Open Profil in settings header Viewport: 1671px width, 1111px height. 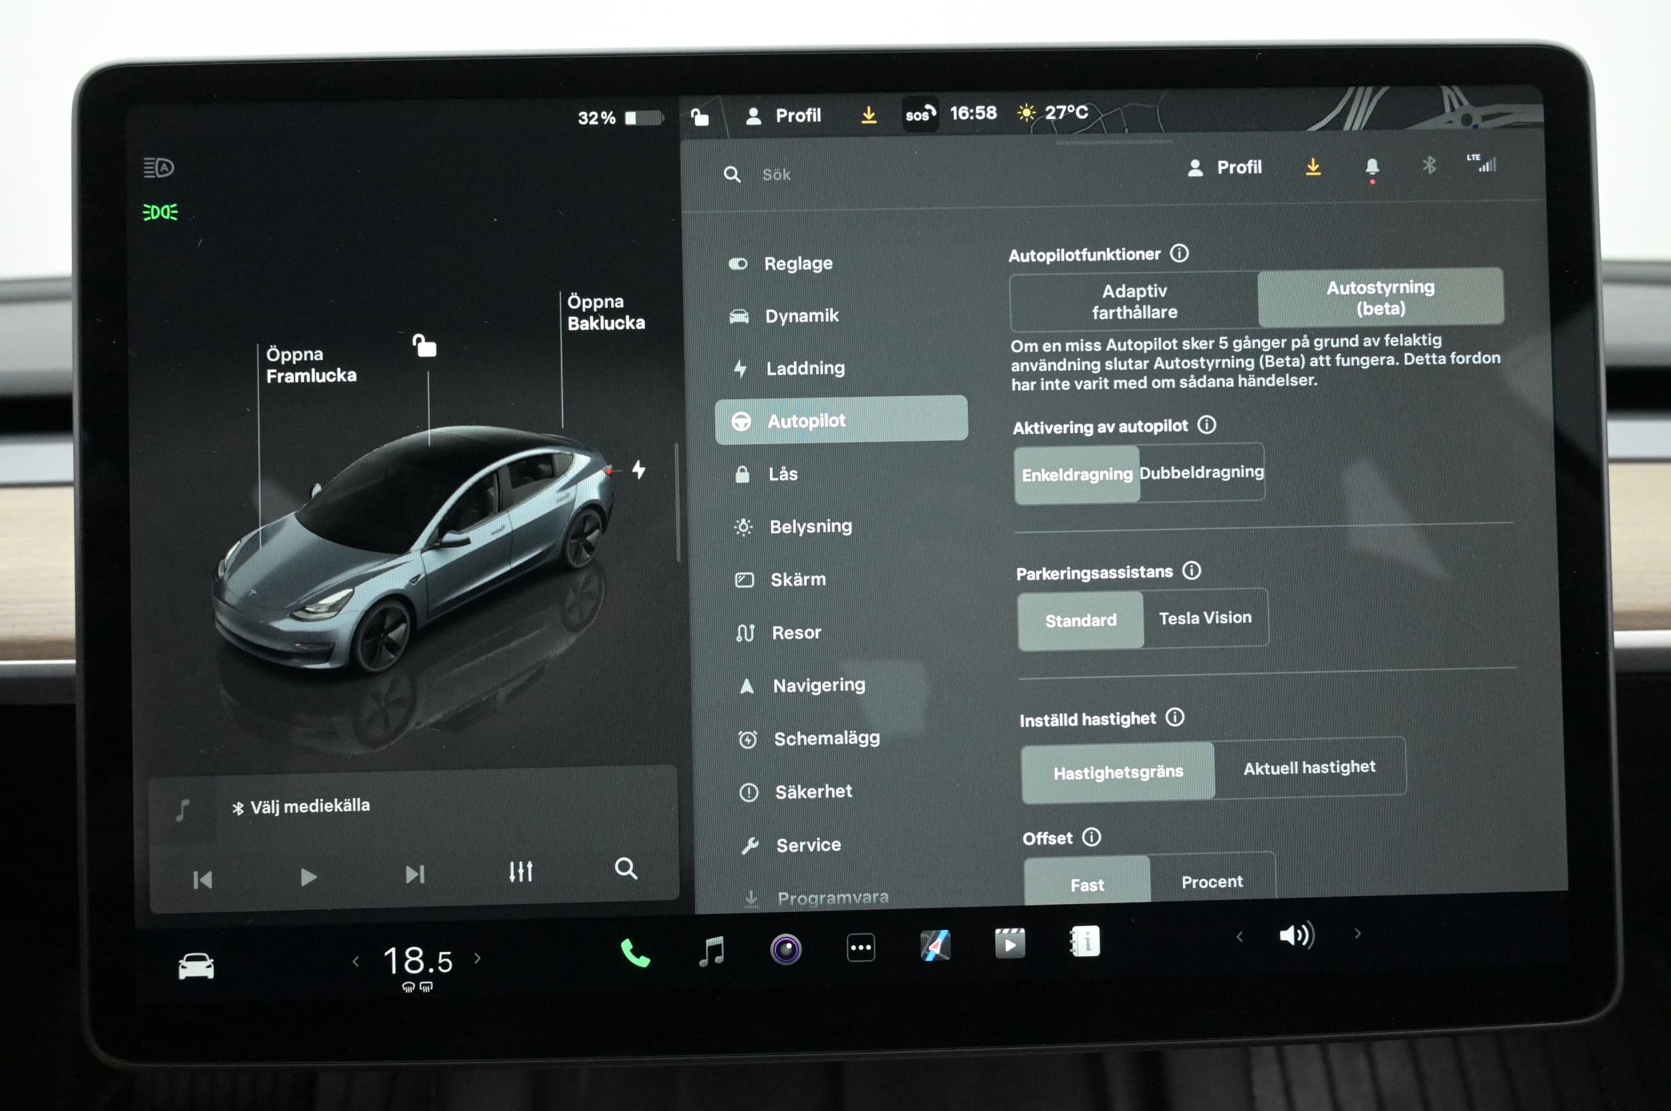1225,168
